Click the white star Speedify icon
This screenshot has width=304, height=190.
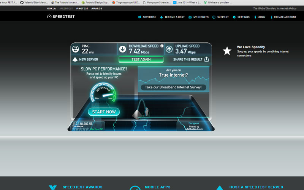click(x=227, y=51)
